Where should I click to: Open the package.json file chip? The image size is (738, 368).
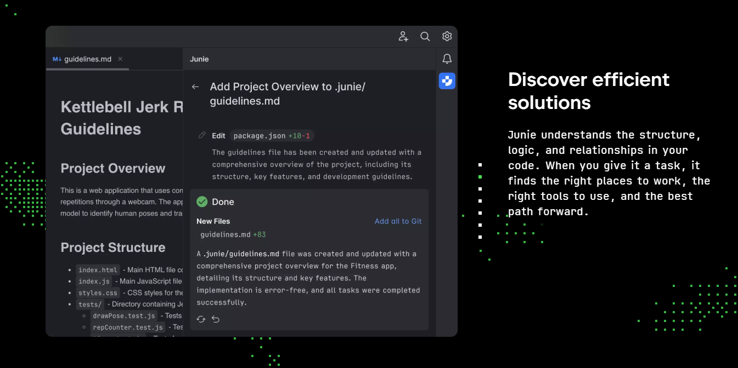click(272, 136)
